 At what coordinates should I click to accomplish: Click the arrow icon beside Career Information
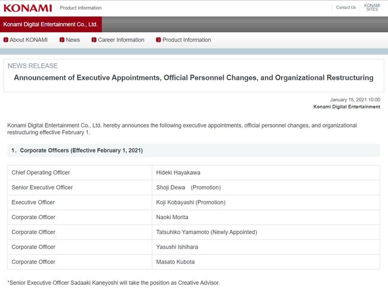pyautogui.click(x=94, y=40)
